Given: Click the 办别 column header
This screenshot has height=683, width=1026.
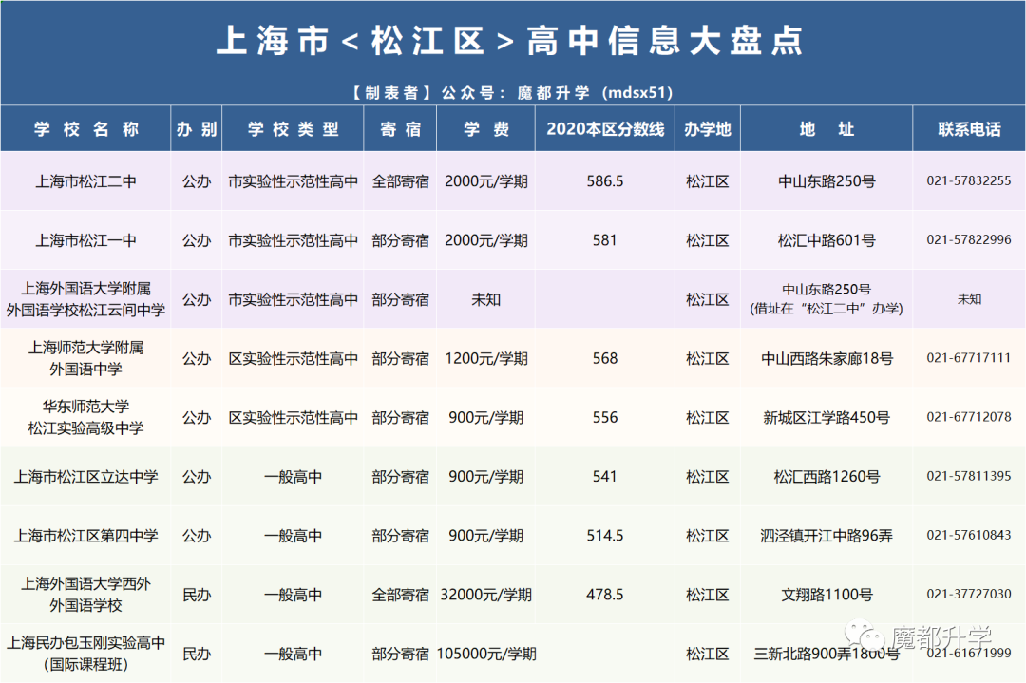Looking at the screenshot, I should pyautogui.click(x=197, y=129).
